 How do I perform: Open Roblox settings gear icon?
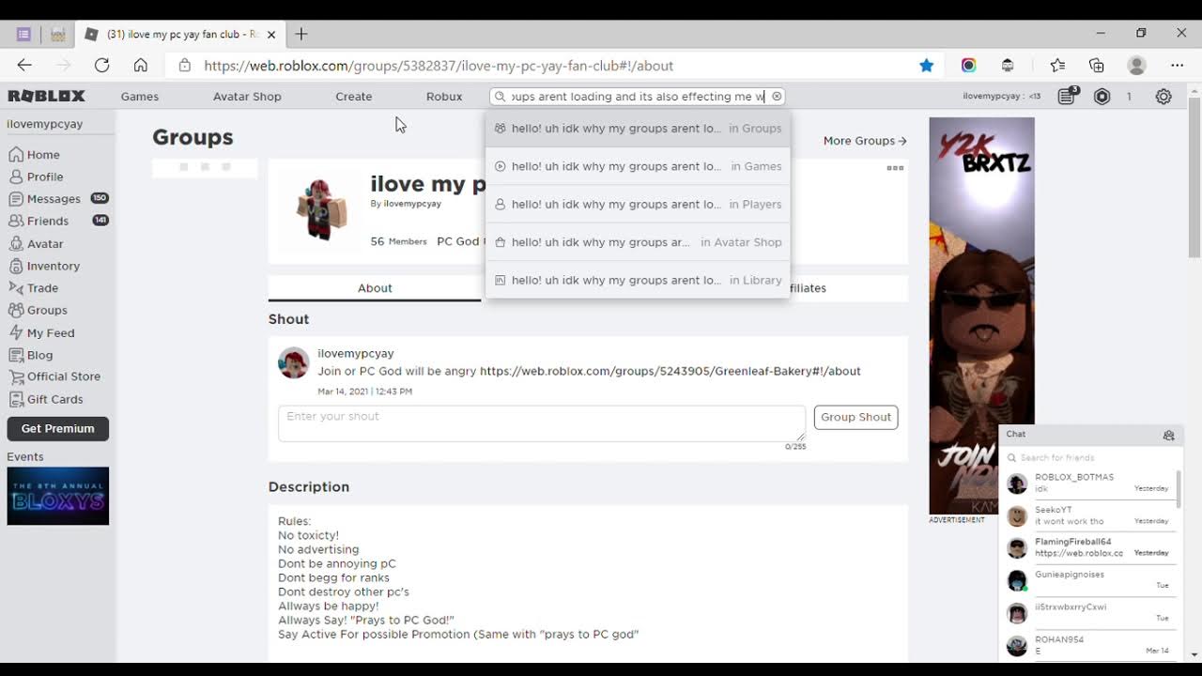coord(1163,96)
